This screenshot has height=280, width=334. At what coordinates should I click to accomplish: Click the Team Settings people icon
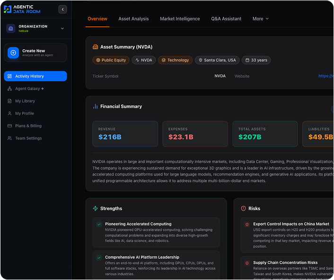tap(9, 138)
